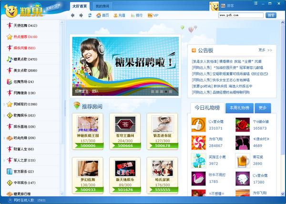Open room 苍穹主舞间 500666
The height and width of the screenshot is (204, 286).
[x=125, y=132]
